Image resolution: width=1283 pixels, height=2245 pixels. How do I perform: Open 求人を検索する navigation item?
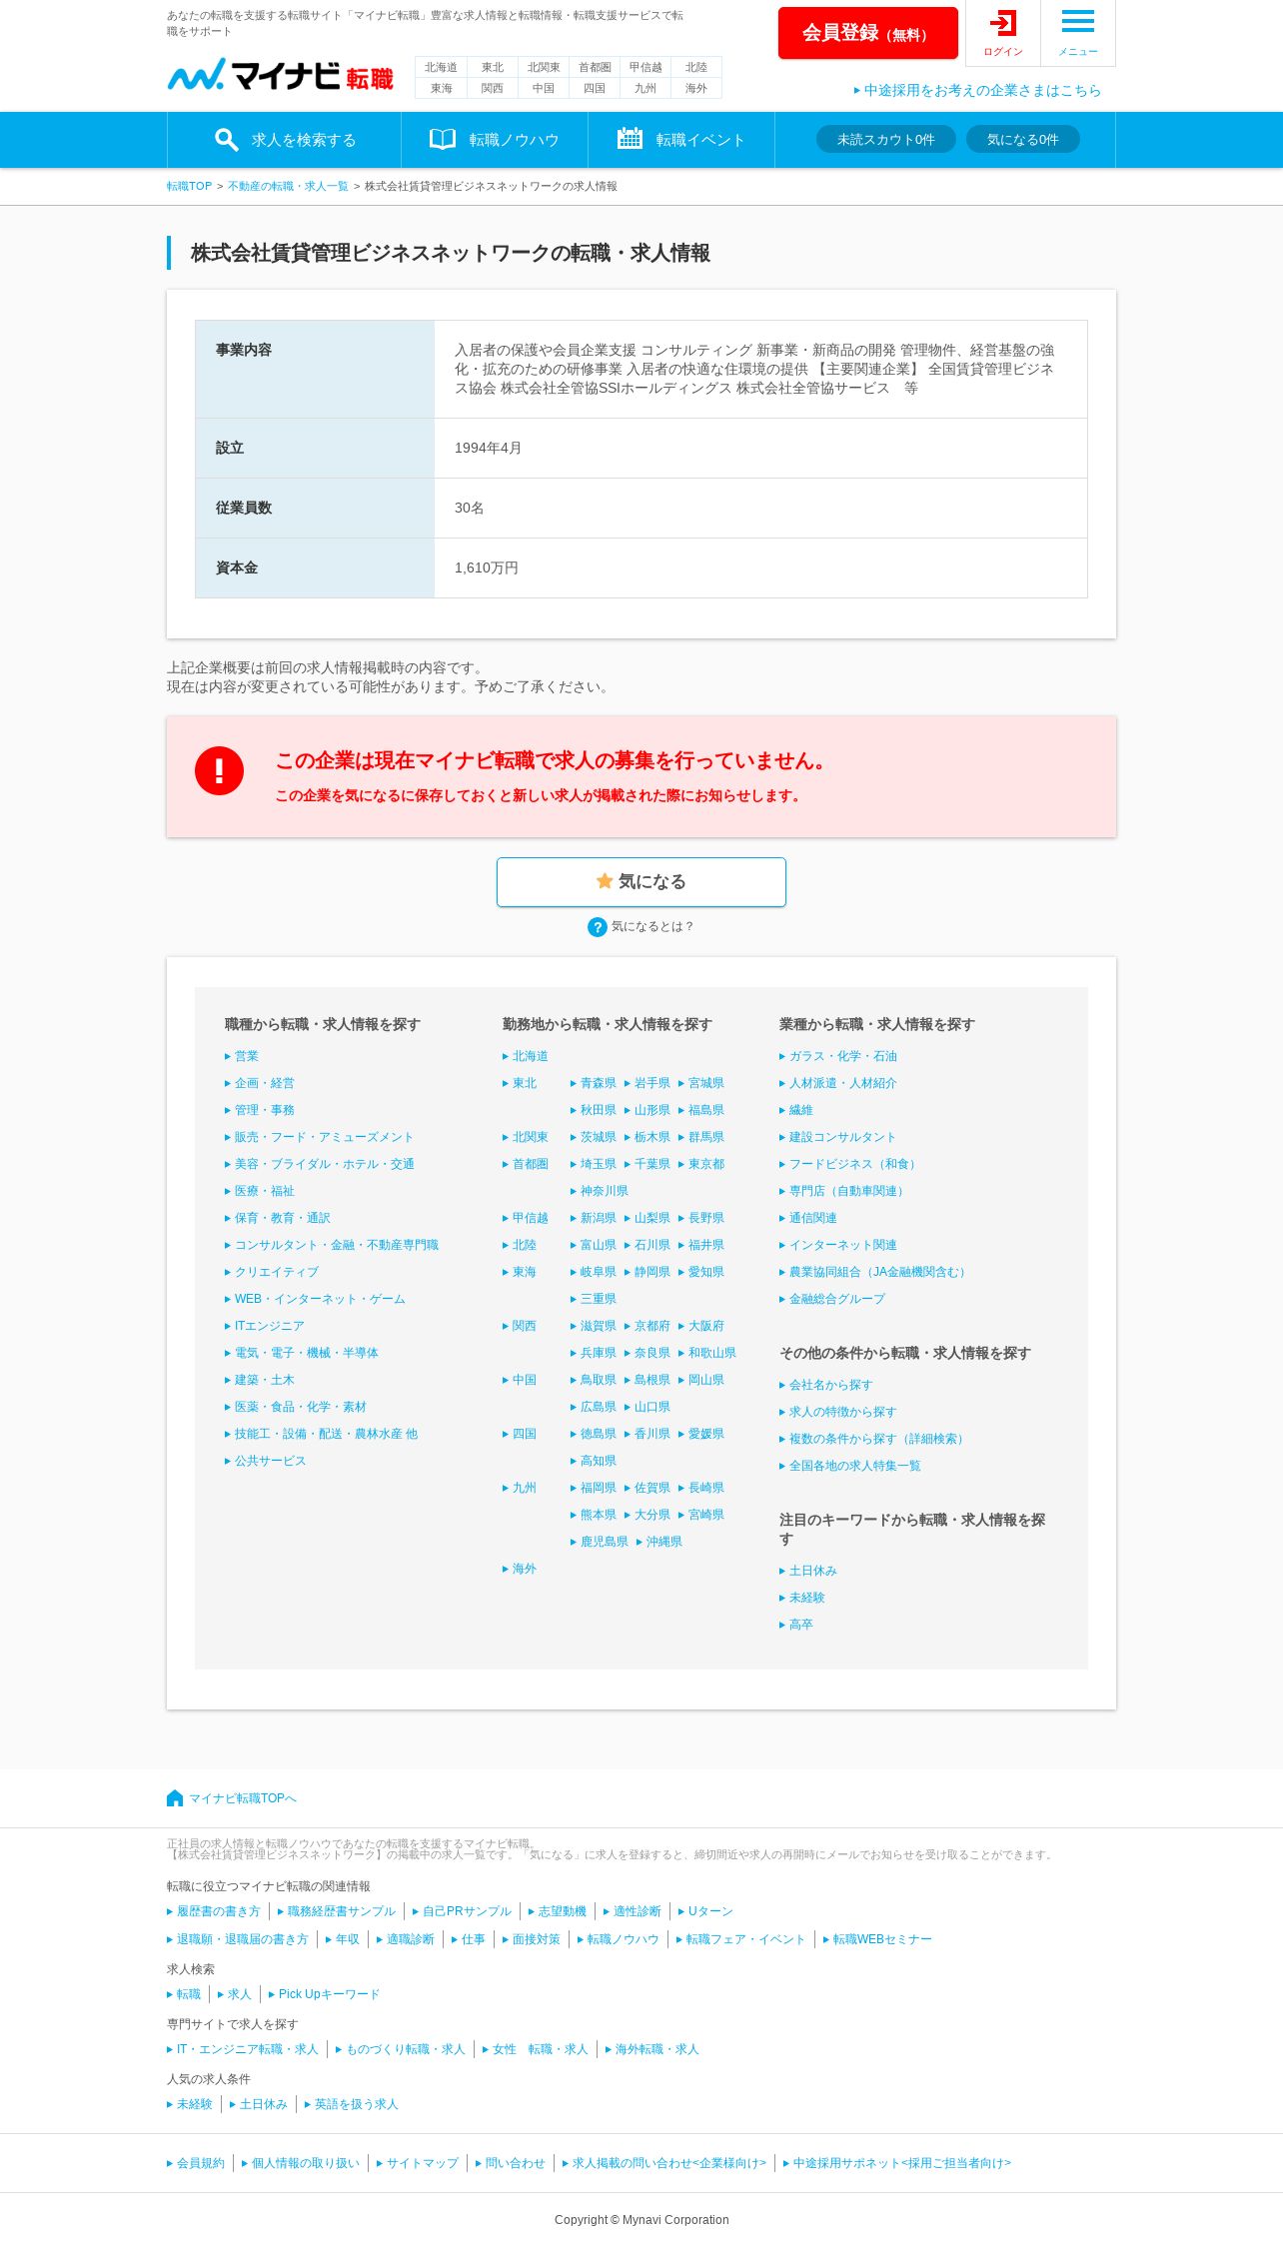284,140
